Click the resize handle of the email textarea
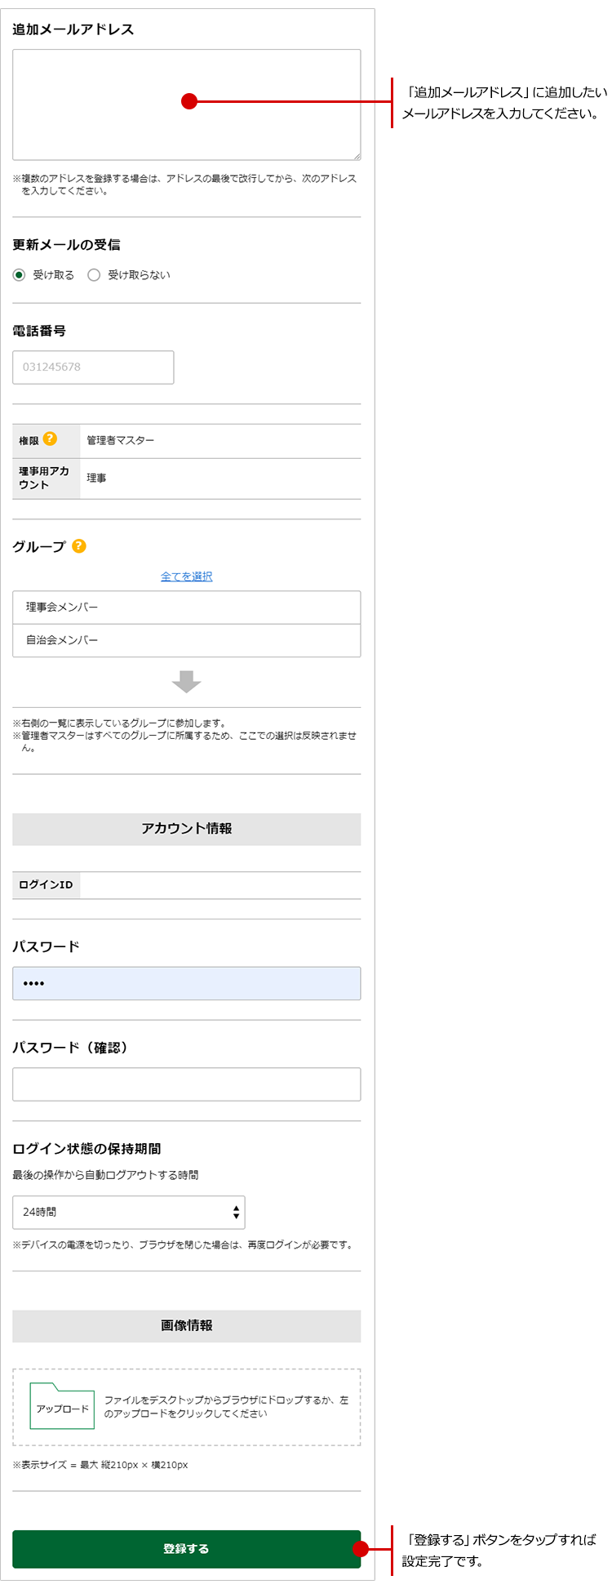The image size is (612, 1589). (356, 155)
